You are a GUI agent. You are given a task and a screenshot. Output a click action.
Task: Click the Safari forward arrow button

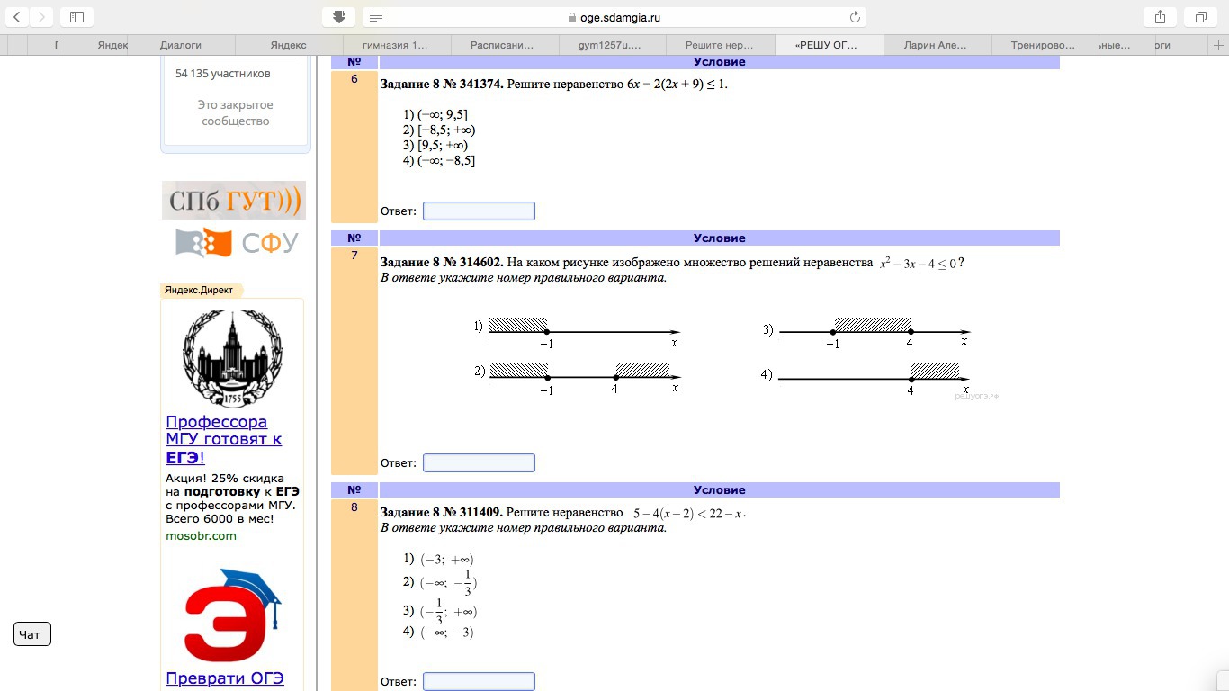tap(40, 17)
